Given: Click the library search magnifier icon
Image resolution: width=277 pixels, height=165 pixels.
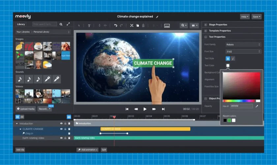Looking at the screenshot, I should (61, 24).
